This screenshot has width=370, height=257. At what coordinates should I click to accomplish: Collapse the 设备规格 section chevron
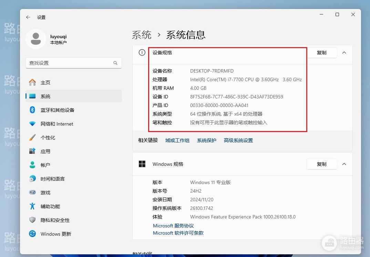pyautogui.click(x=344, y=53)
